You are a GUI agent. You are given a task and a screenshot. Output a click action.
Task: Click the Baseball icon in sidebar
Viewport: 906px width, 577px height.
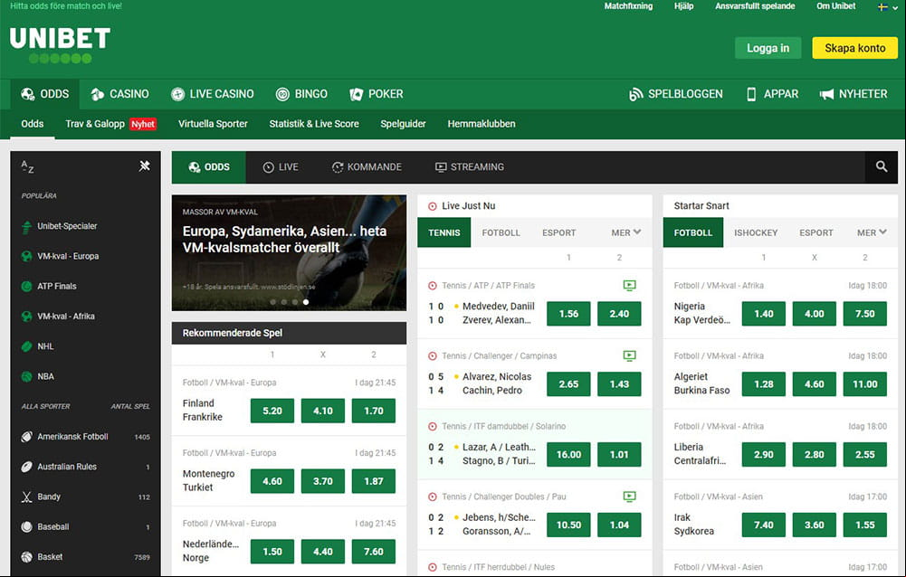pyautogui.click(x=26, y=526)
